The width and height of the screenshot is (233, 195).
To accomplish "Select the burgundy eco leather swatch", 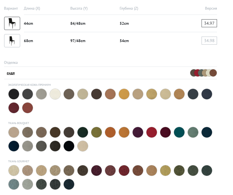I will click(14, 108).
